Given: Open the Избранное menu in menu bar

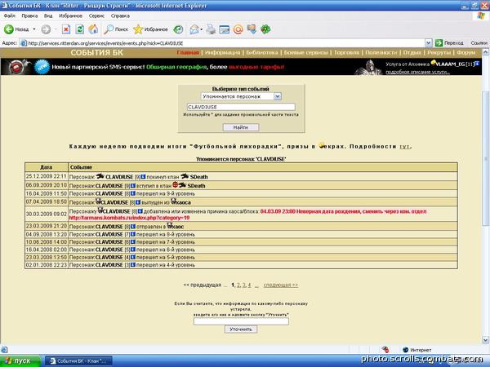Looking at the screenshot, I should coord(70,15).
